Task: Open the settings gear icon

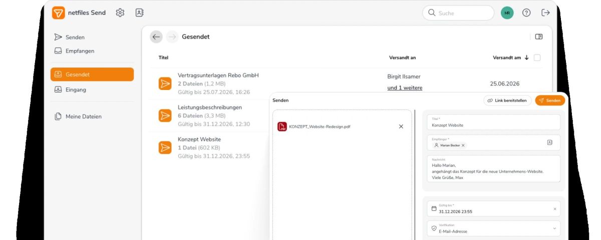Action: [120, 13]
